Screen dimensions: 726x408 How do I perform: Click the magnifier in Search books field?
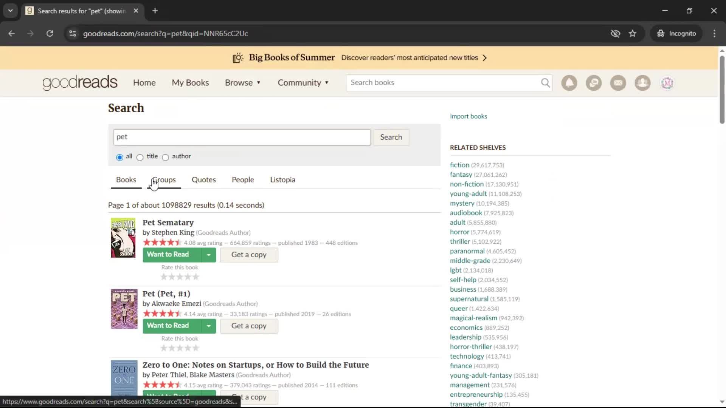click(545, 83)
